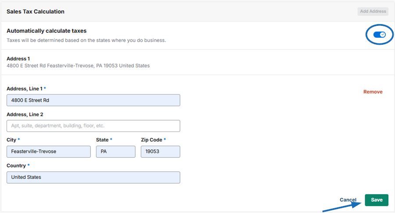The height and width of the screenshot is (213, 395).
Task: Cancel editing the address
Action: (x=348, y=200)
